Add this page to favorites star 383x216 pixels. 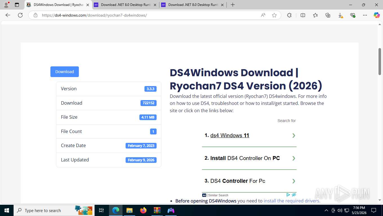(x=274, y=15)
